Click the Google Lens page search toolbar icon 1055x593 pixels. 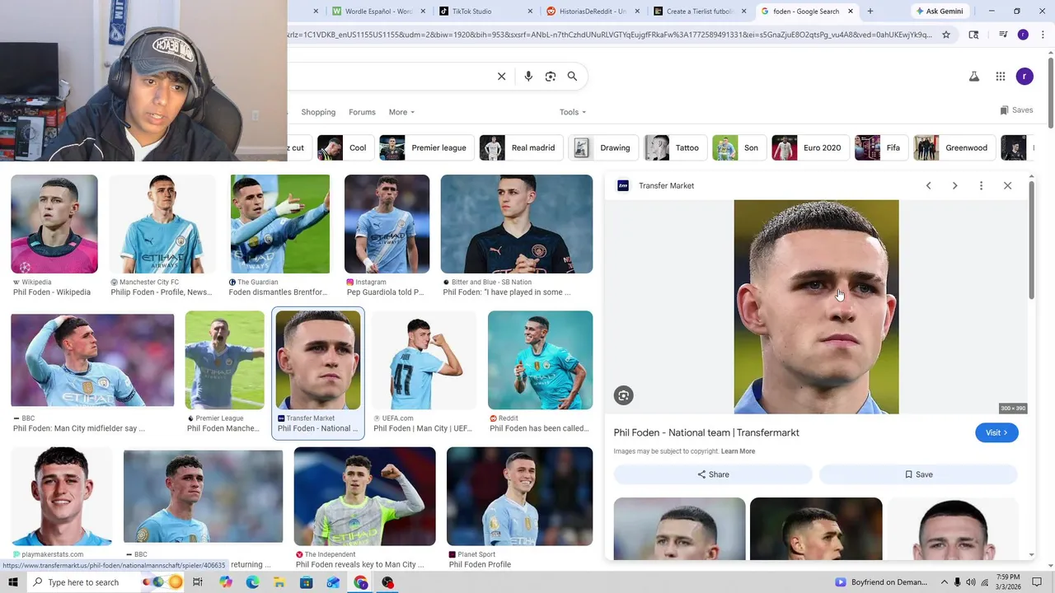(973, 35)
